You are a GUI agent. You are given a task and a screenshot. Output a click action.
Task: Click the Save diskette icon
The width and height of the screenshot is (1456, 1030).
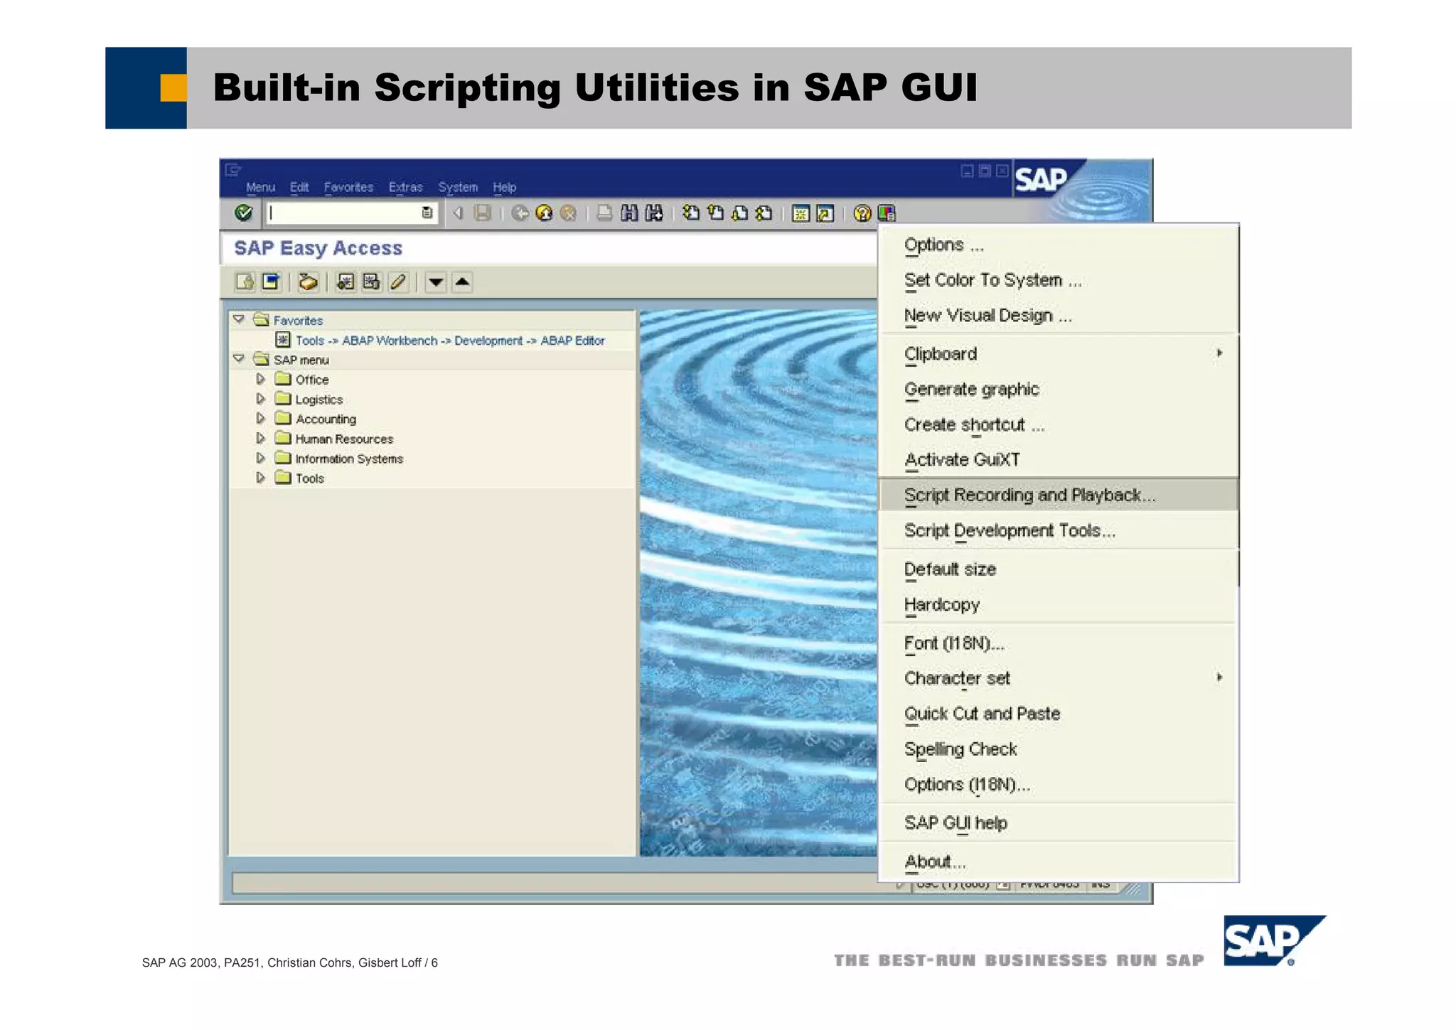(x=483, y=213)
